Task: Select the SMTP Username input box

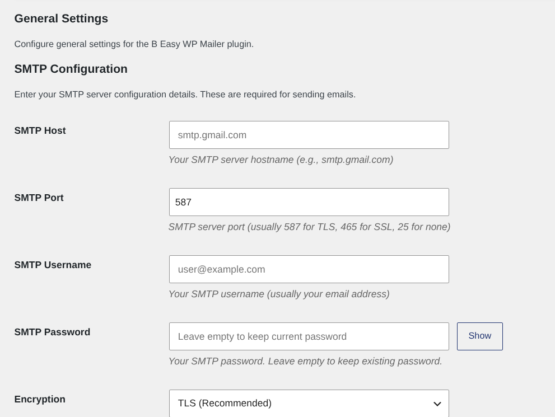Action: 309,269
